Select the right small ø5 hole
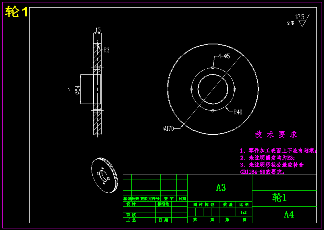Screen dimensions: 324x230 pos(234,89)
